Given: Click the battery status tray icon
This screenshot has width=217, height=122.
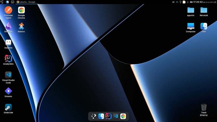Looking at the screenshot, I should click(x=191, y=2).
